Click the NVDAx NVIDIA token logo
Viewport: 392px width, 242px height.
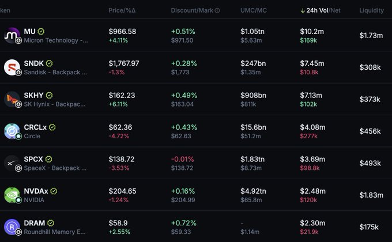[12, 195]
